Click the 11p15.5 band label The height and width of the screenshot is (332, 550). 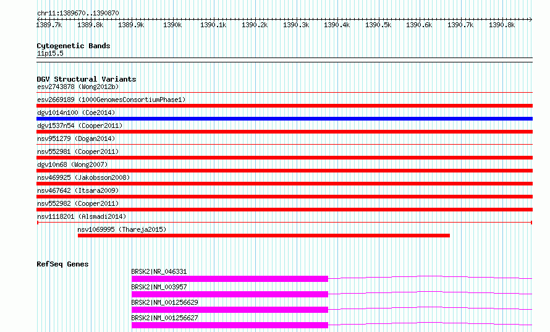50,53
